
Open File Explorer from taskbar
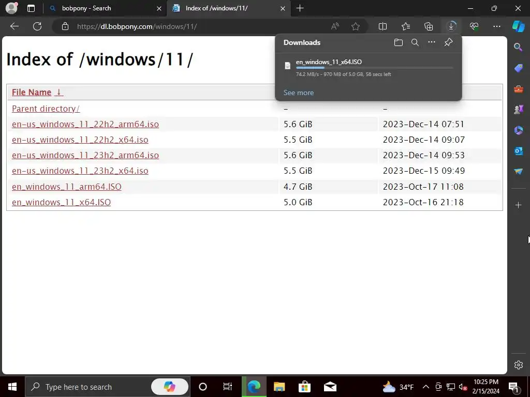[279, 387]
